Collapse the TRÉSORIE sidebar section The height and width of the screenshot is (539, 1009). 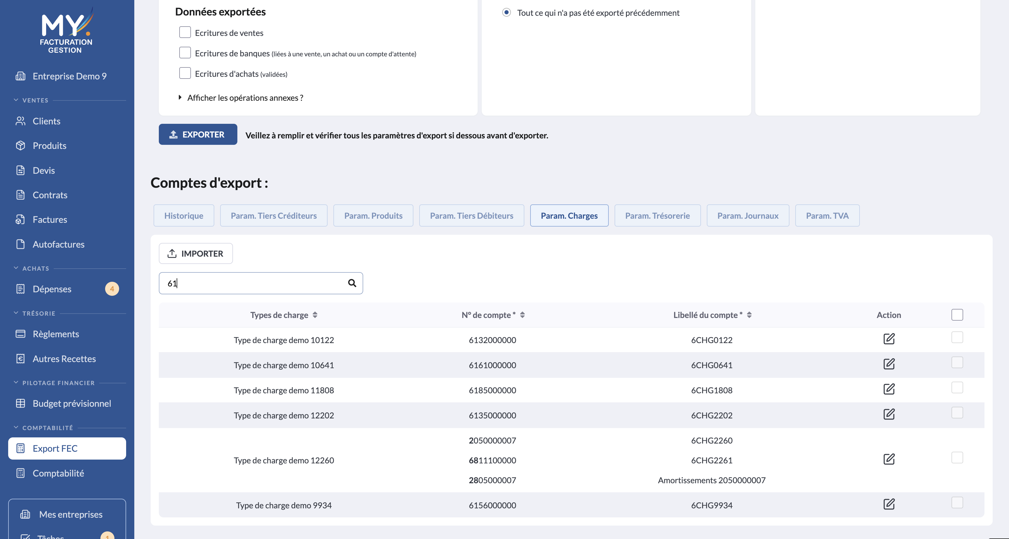pyautogui.click(x=16, y=313)
